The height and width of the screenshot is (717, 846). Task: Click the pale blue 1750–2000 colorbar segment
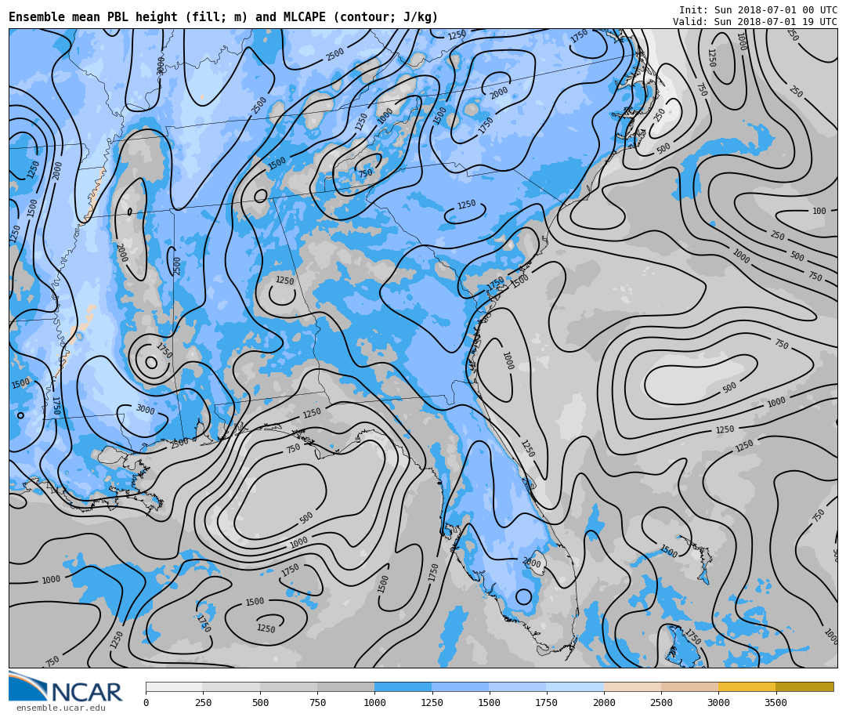[575, 686]
